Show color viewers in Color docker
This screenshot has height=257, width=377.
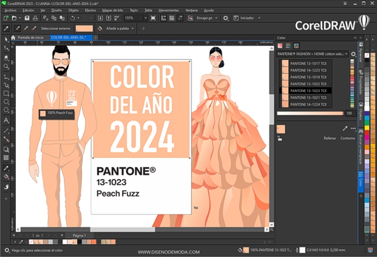[x=280, y=46]
